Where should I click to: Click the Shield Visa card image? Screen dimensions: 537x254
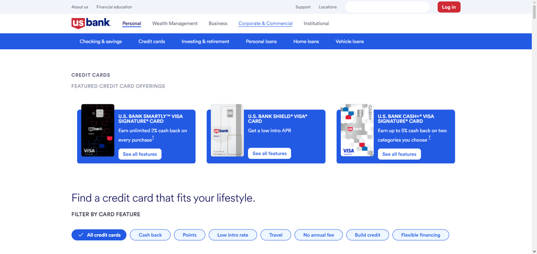pos(227,130)
